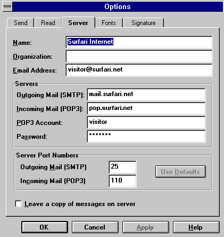Image resolution: width=224 pixels, height=237 pixels.
Task: Click the Incoming Mail POP3 server field
Action: tap(146, 108)
